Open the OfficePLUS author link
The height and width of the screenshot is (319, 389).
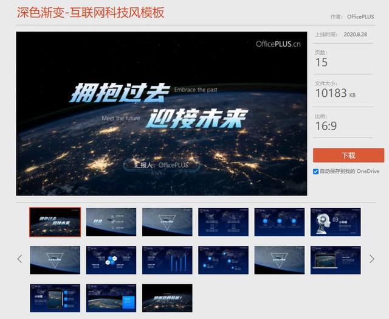coord(360,16)
